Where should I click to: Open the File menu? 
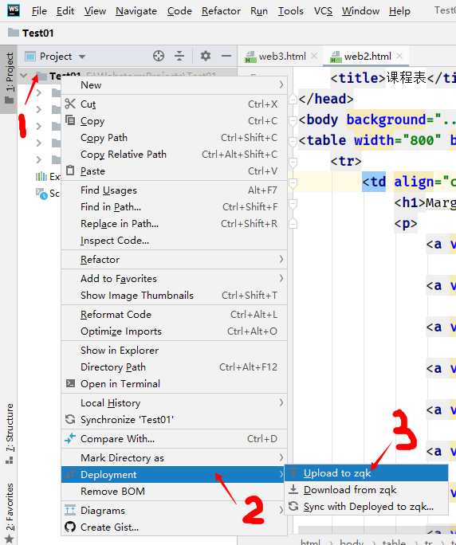click(x=39, y=11)
